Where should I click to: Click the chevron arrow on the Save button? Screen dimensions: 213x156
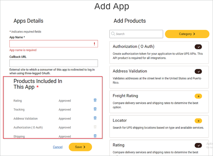click(x=84, y=147)
